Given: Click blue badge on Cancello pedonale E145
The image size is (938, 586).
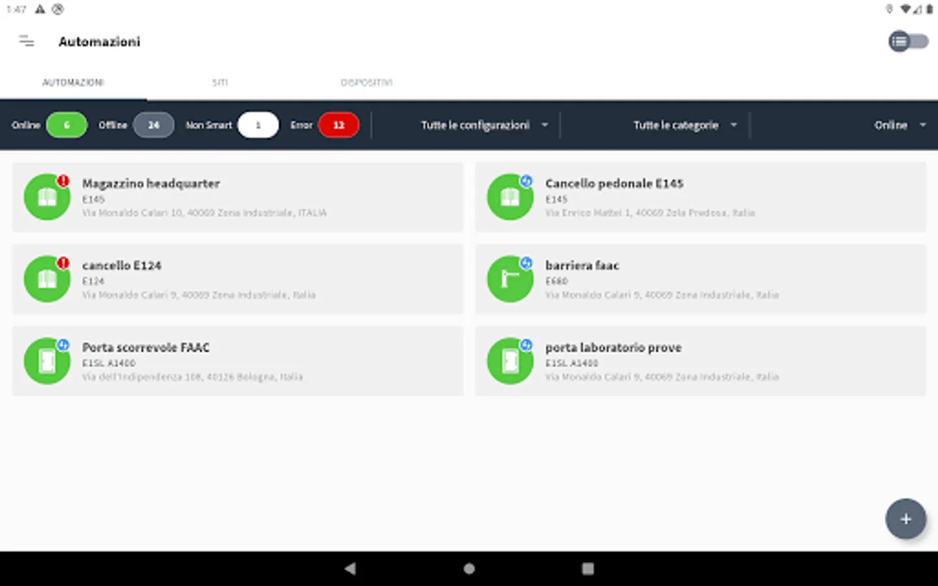Looking at the screenshot, I should click(526, 181).
